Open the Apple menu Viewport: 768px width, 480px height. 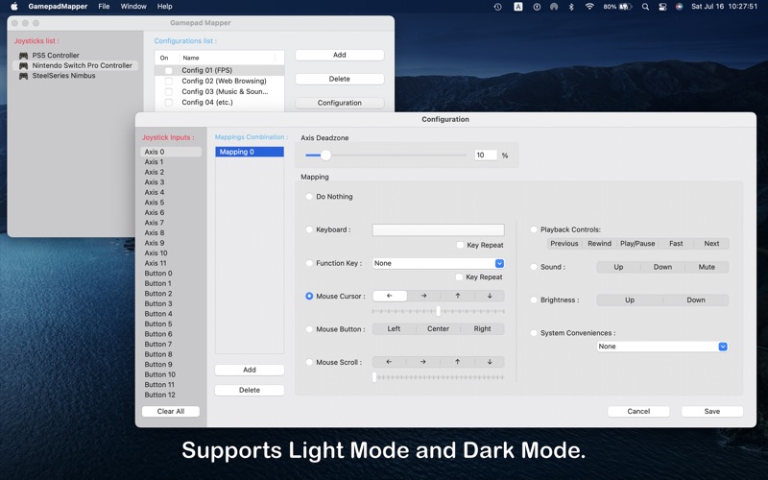[x=14, y=7]
